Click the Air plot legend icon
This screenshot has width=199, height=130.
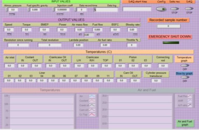click(x=92, y=96)
